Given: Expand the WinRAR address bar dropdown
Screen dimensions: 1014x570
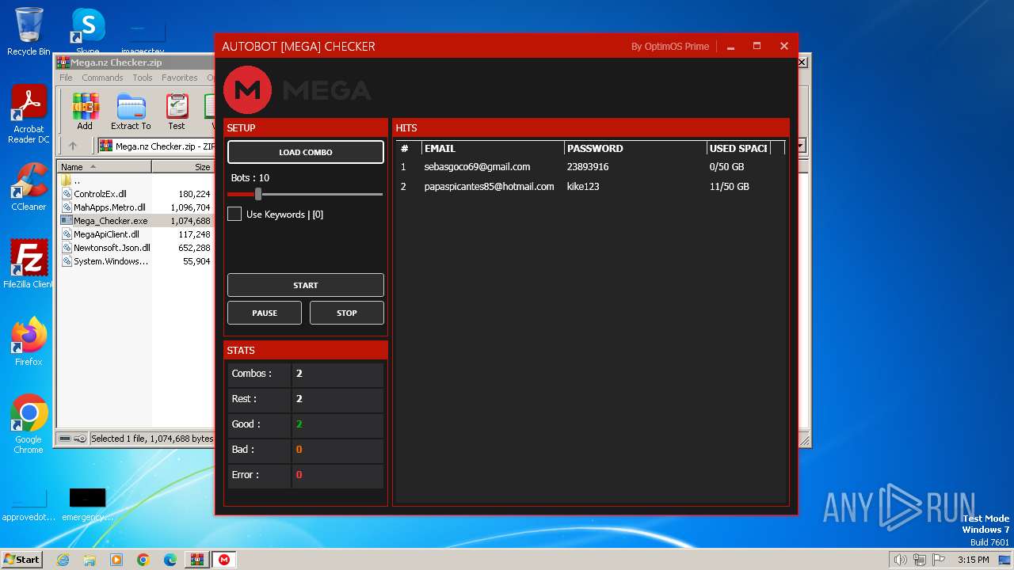Looking at the screenshot, I should [801, 146].
